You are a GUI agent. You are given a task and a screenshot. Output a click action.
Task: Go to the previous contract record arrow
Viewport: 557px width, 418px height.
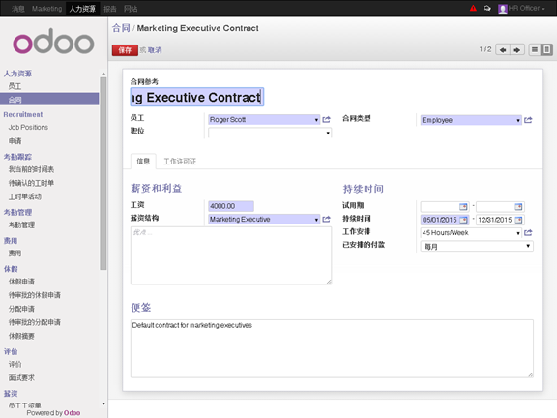pos(503,50)
